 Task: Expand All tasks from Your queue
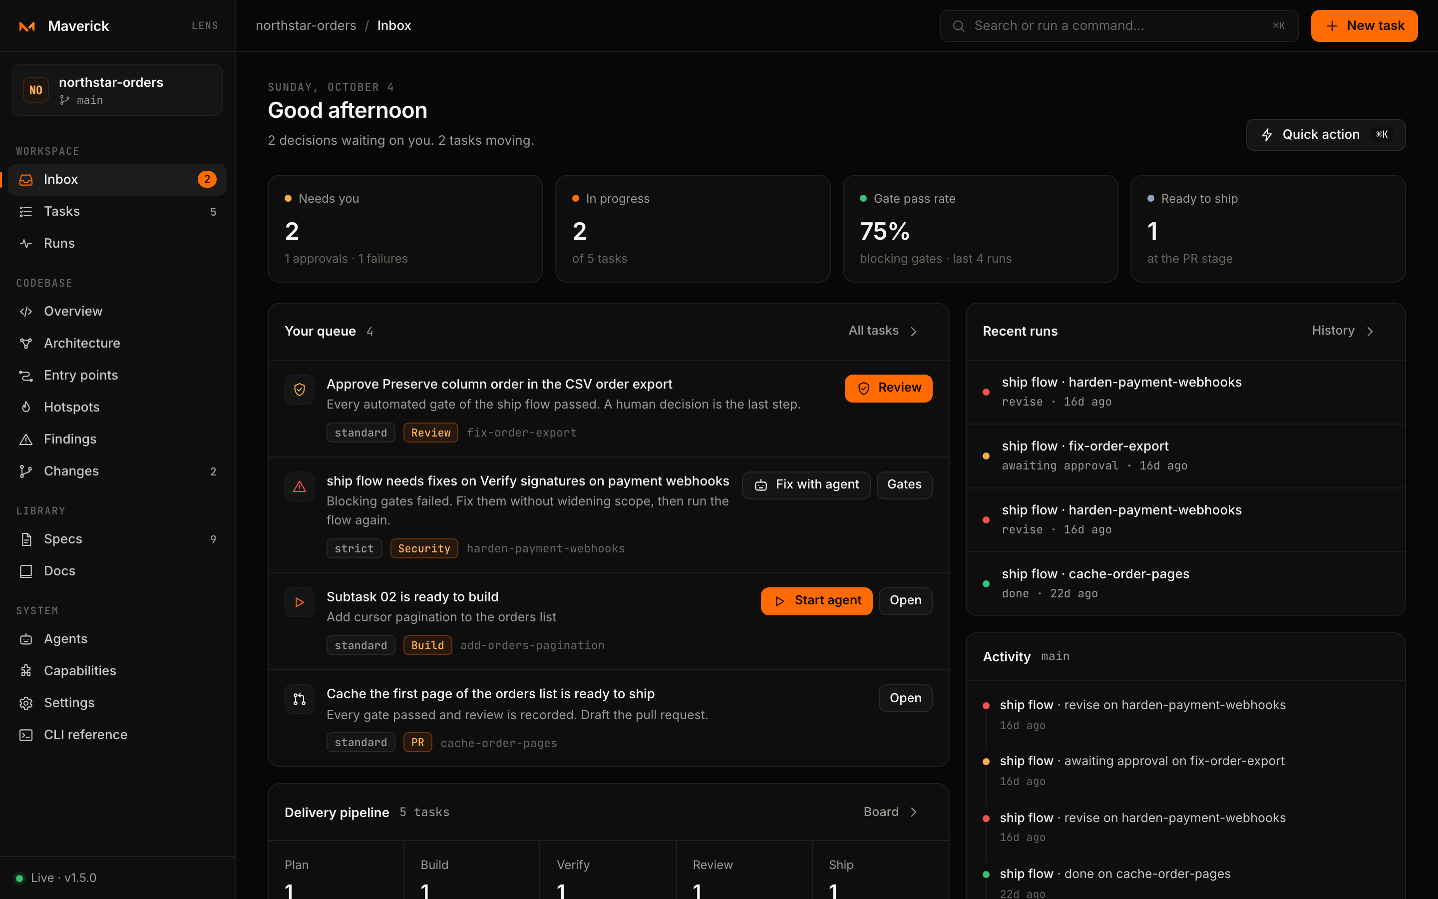883,331
